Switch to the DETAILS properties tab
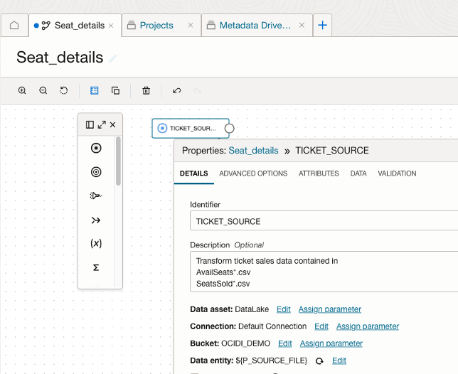 [x=194, y=173]
